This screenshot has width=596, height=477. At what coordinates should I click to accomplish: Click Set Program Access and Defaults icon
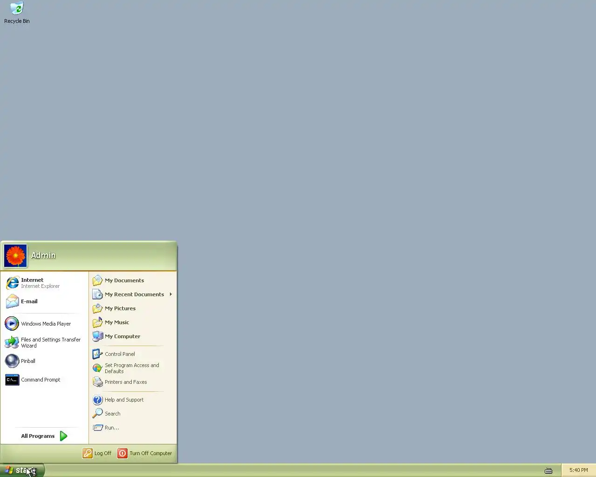97,368
